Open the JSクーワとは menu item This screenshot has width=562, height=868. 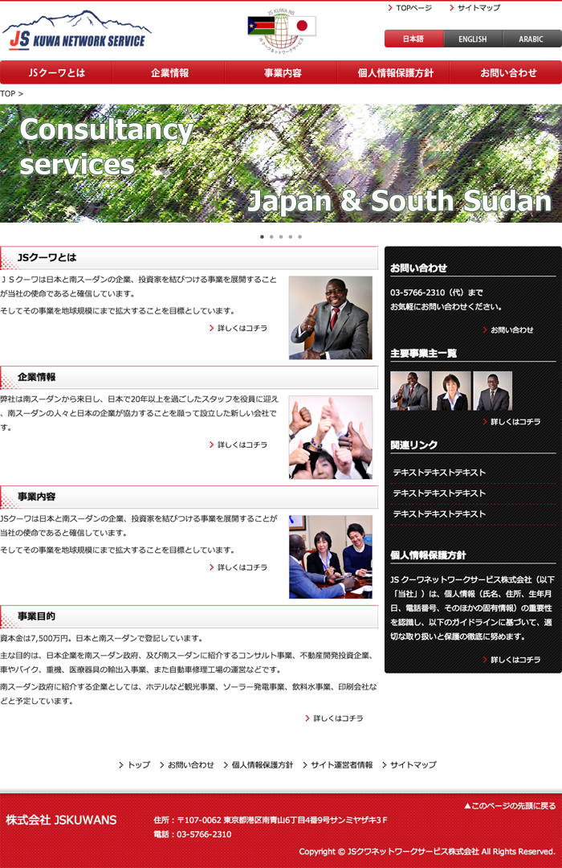[56, 72]
